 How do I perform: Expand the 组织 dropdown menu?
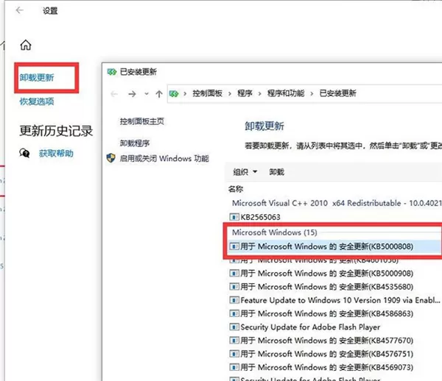pyautogui.click(x=245, y=172)
